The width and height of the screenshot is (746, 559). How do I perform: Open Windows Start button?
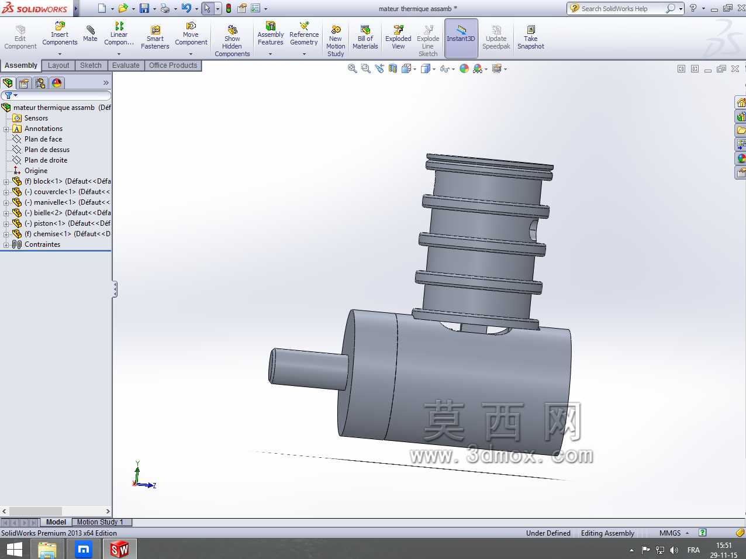point(15,549)
